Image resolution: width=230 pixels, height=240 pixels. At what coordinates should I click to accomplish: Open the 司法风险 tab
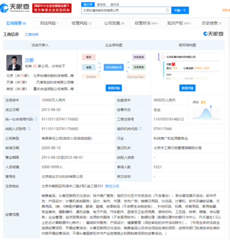49,23
